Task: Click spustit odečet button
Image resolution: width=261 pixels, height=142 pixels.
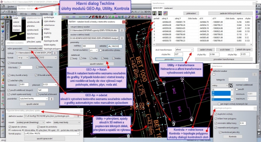Action: (32, 104)
